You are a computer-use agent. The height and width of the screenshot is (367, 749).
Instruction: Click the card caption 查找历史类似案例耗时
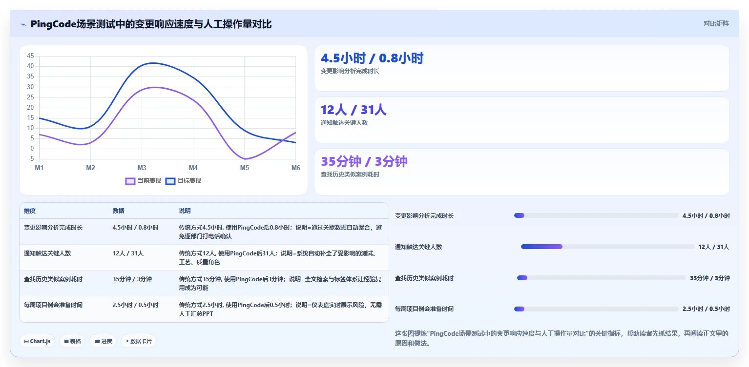(350, 174)
